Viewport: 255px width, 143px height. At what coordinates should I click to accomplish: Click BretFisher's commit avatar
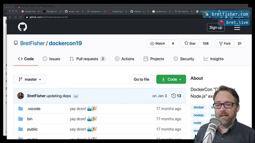coord(20,96)
